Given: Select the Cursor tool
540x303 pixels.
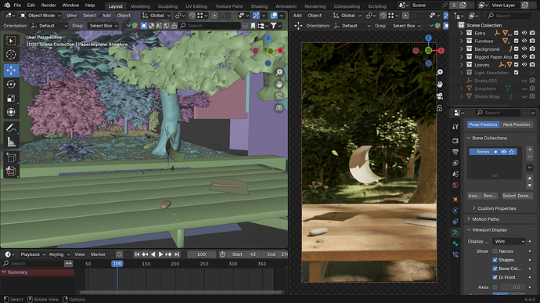Looking at the screenshot, I should tap(11, 55).
